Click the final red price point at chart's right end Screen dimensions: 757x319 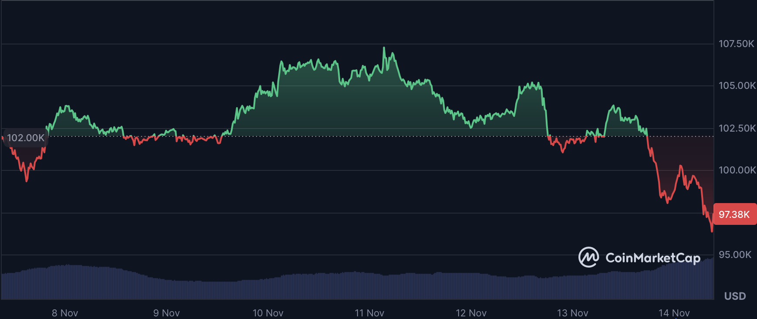pos(712,231)
